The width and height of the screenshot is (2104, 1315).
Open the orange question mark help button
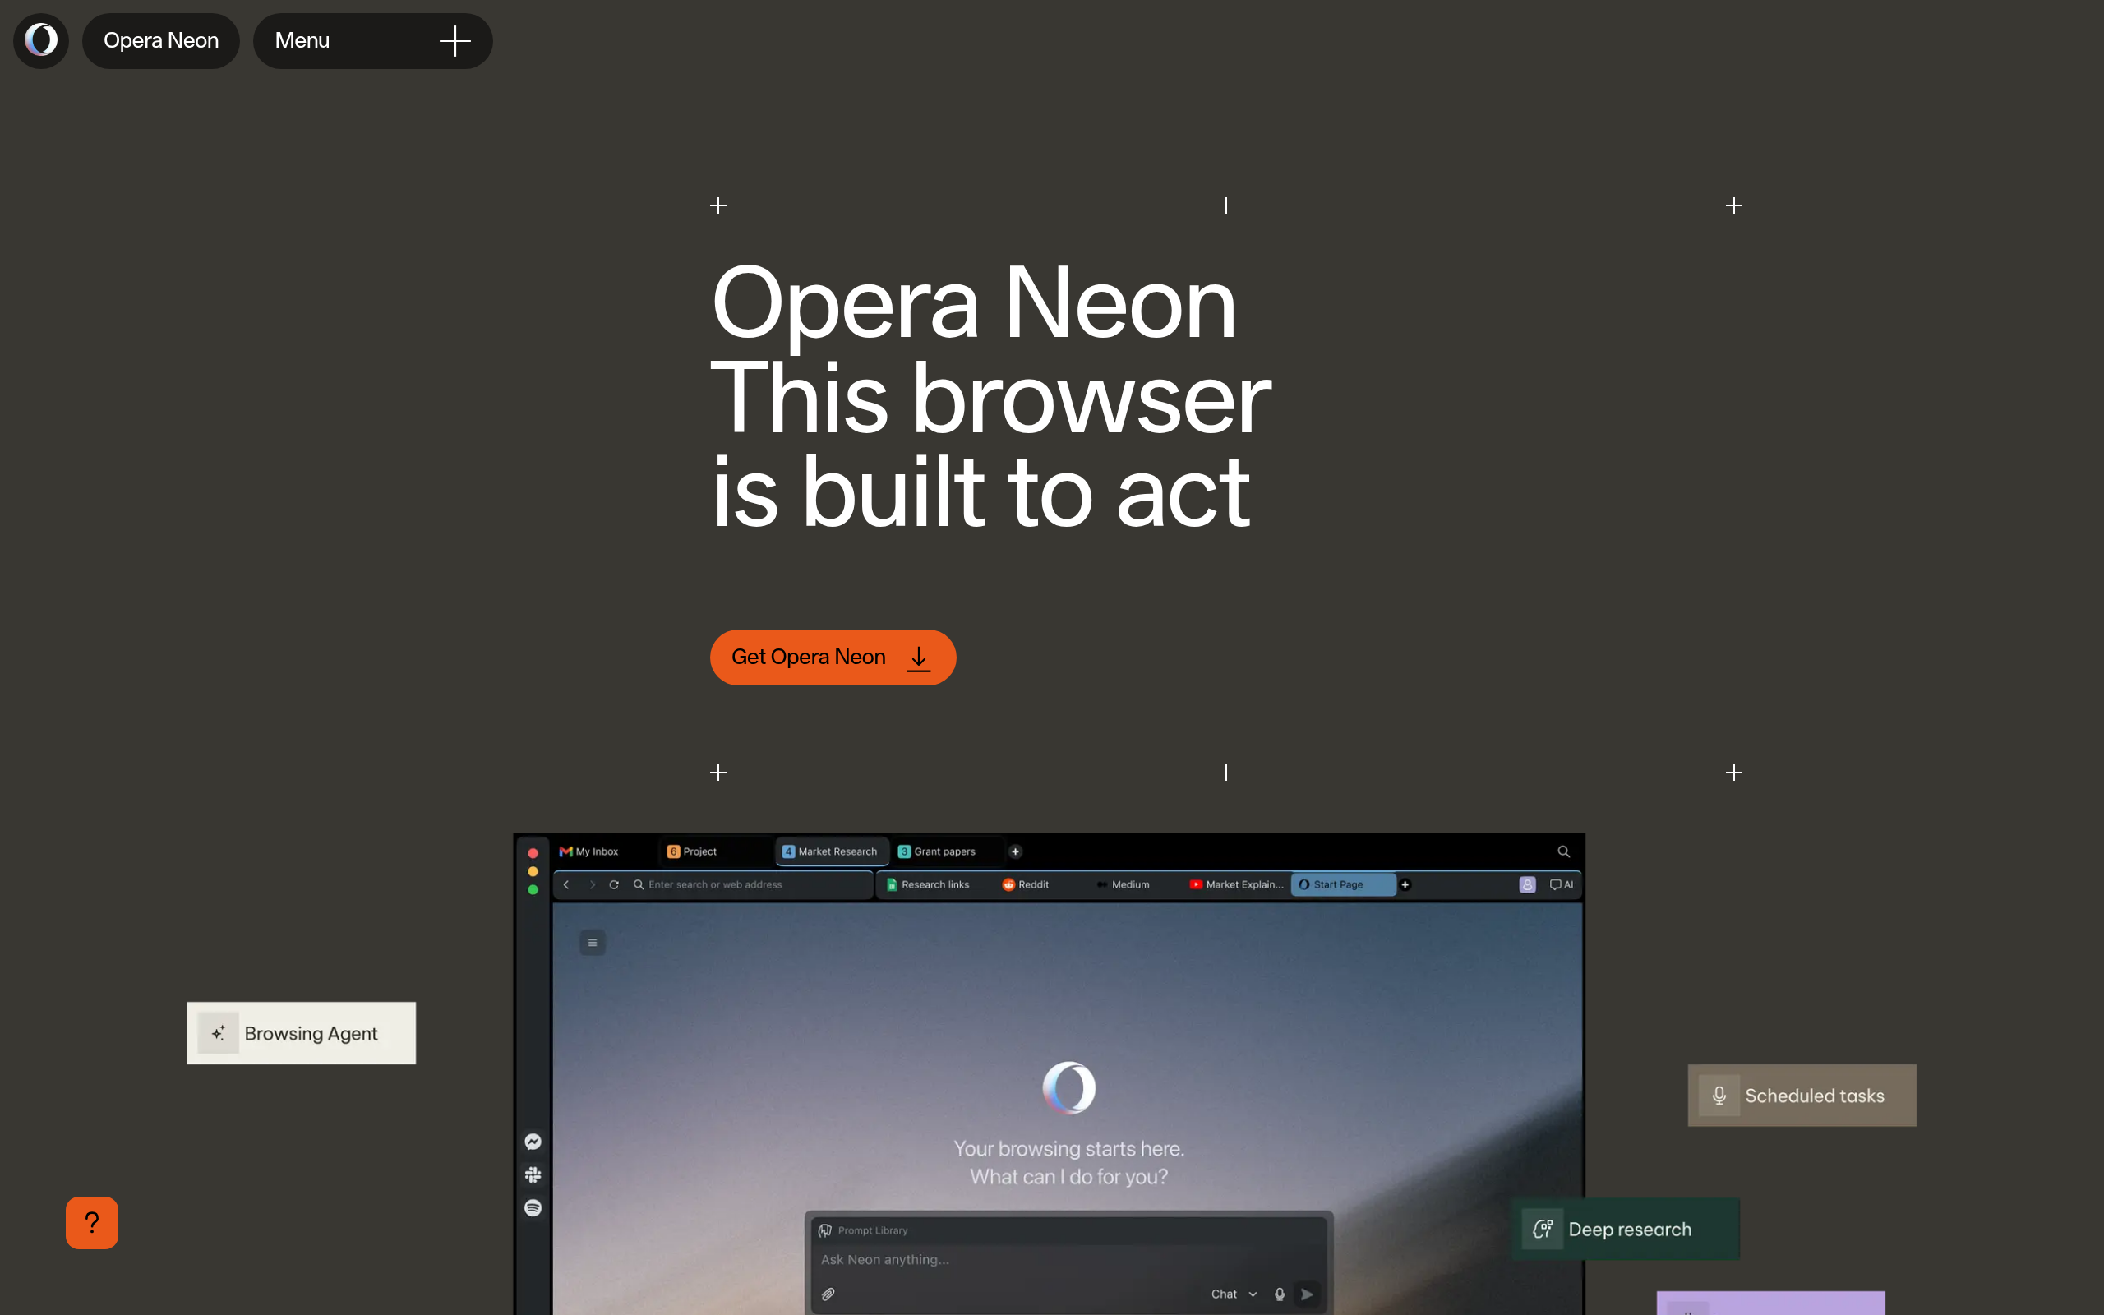pos(91,1223)
